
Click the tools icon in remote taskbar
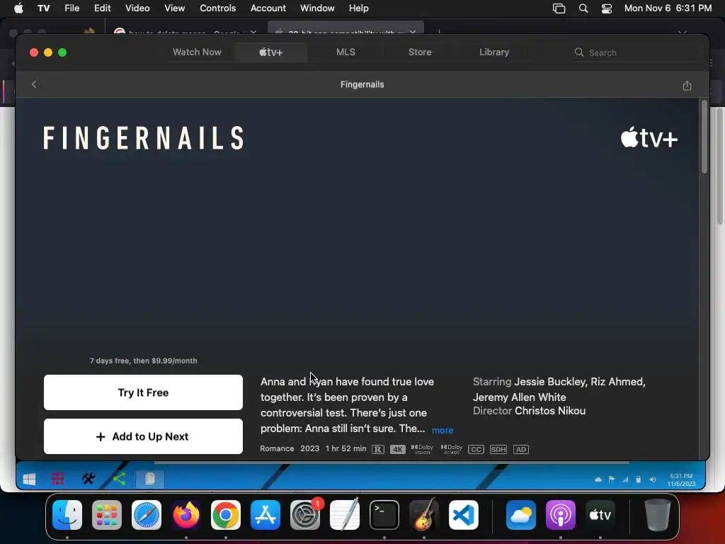89,479
